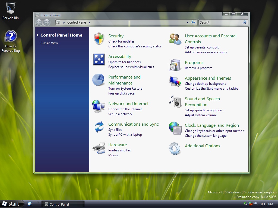Viewport: 278px width, 208px height.
Task: Click inside the Search box
Action: click(x=220, y=22)
